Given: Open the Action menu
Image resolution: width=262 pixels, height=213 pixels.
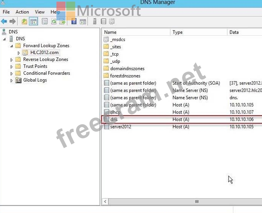Looking at the screenshot, I should [22, 12].
